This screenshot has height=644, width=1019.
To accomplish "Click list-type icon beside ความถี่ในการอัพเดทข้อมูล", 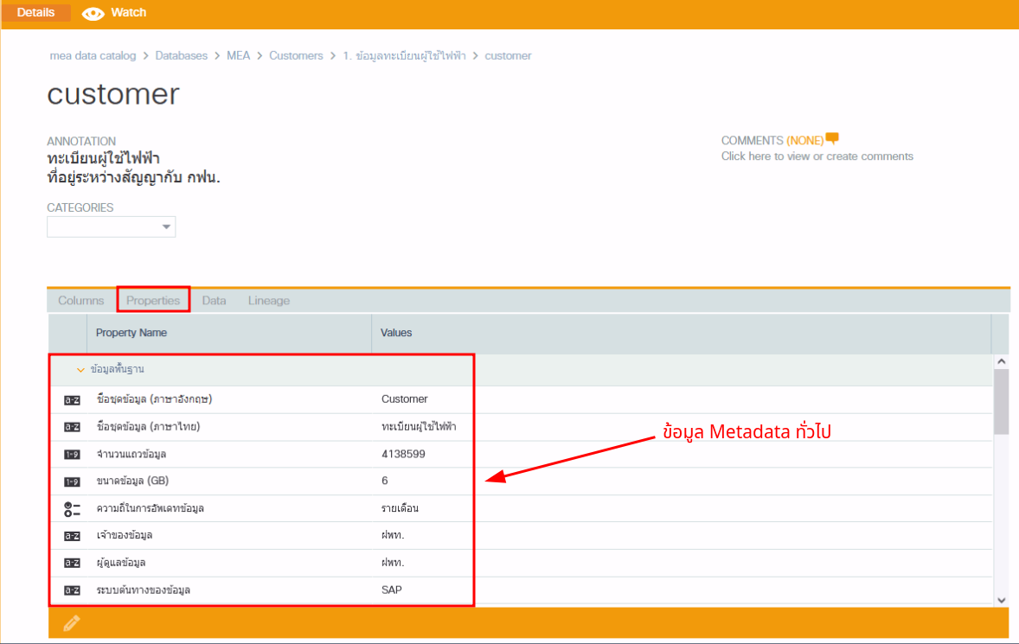I will 73,509.
